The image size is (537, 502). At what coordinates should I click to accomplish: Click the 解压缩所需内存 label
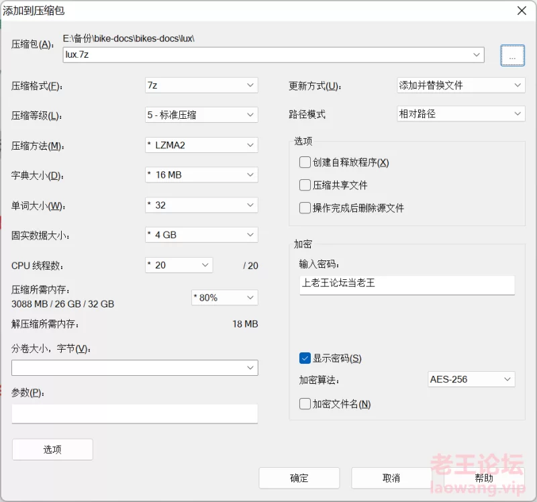click(x=45, y=324)
